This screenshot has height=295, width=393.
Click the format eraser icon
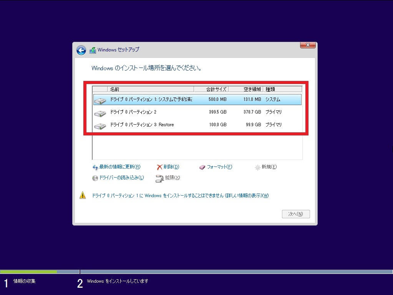coord(202,167)
